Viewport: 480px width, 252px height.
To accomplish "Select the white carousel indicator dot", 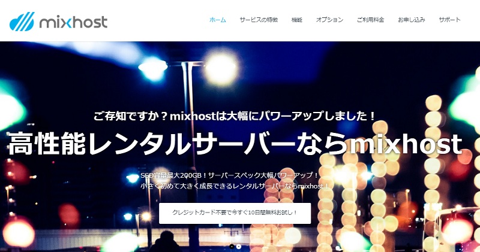I will pyautogui.click(x=239, y=247).
